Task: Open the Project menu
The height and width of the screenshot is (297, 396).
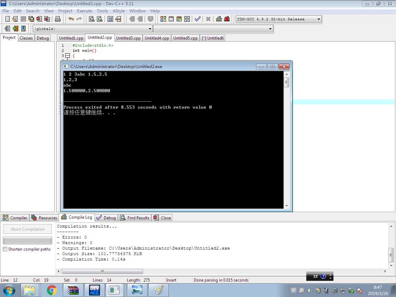Action: (x=65, y=11)
